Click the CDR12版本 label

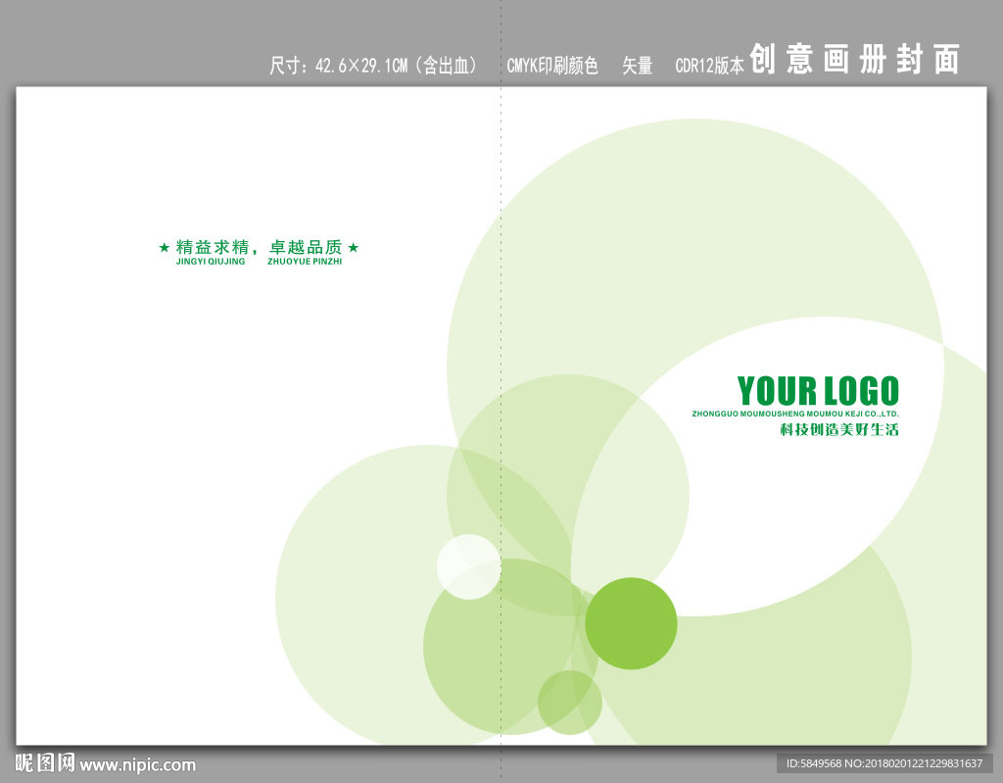click(x=710, y=66)
